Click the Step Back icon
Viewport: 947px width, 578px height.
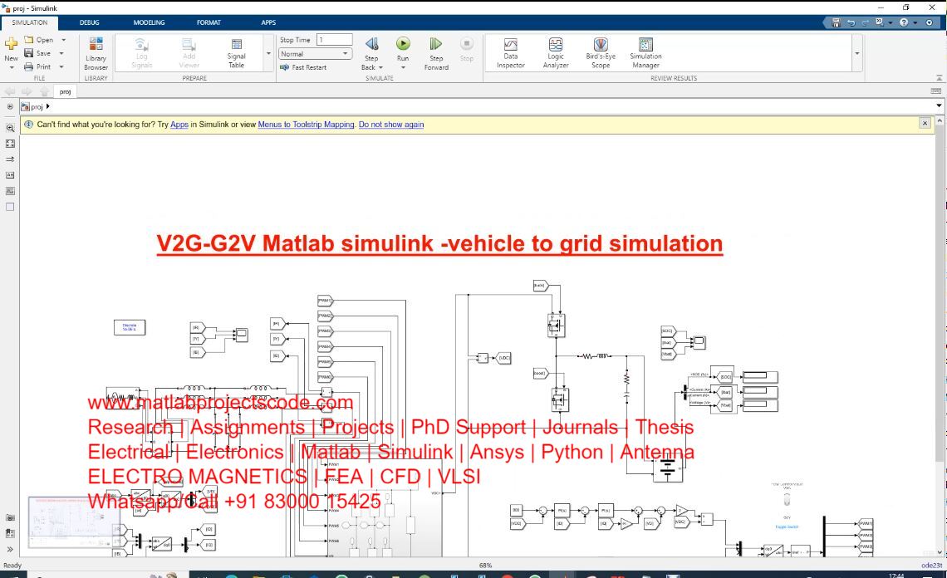coord(371,45)
